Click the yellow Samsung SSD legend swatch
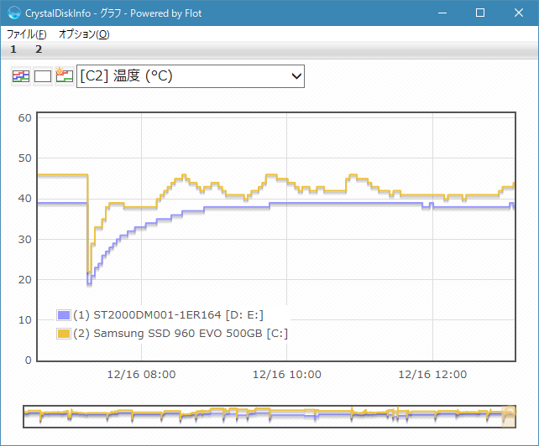 click(x=64, y=334)
